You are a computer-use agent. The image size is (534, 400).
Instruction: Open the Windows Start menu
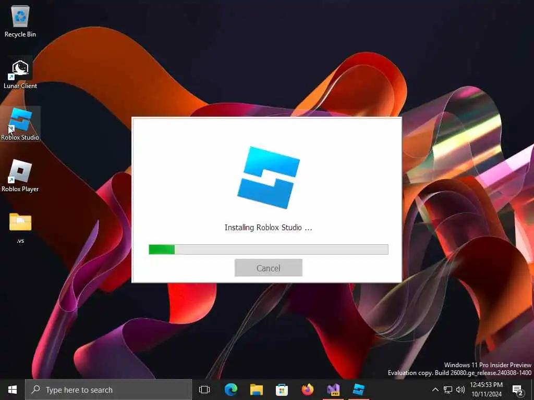pyautogui.click(x=13, y=390)
